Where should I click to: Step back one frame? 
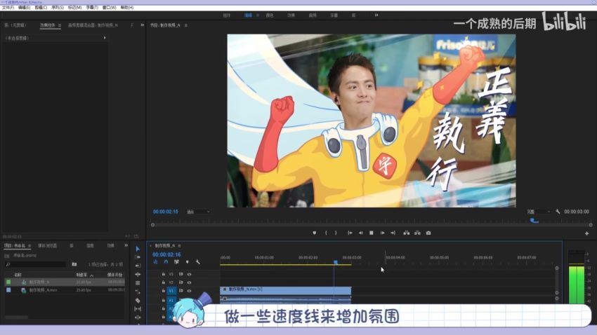(360, 233)
